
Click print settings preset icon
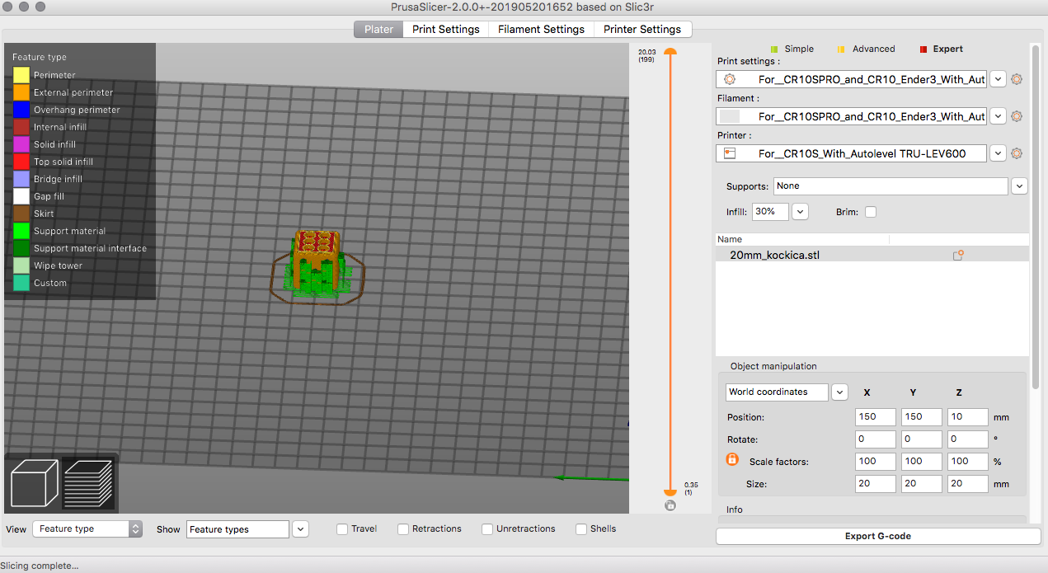point(729,79)
